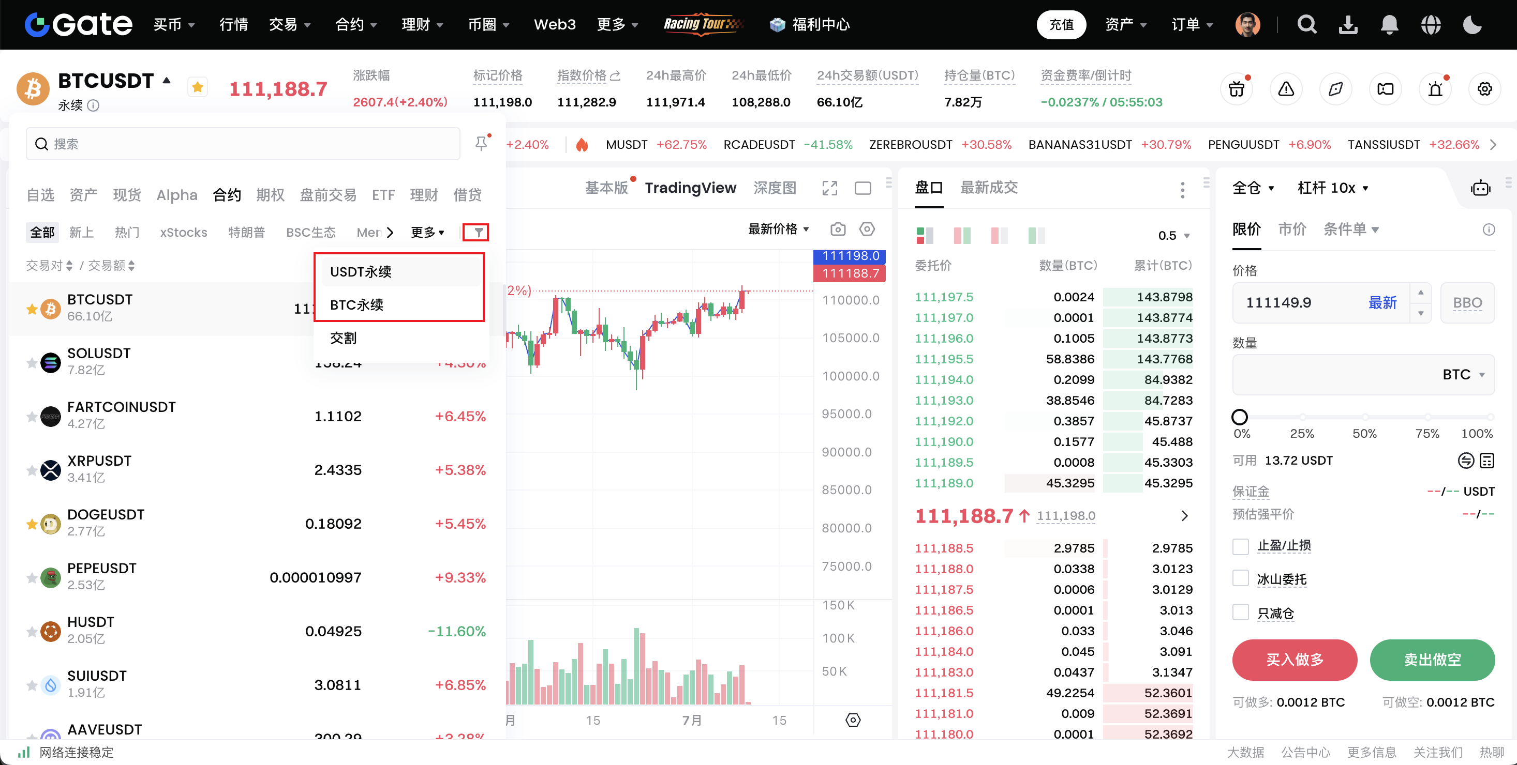Switch to 最新成交 tab
Viewport: 1517px width, 765px height.
click(989, 188)
